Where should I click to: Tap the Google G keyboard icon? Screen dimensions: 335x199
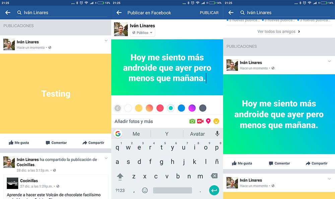118,134
